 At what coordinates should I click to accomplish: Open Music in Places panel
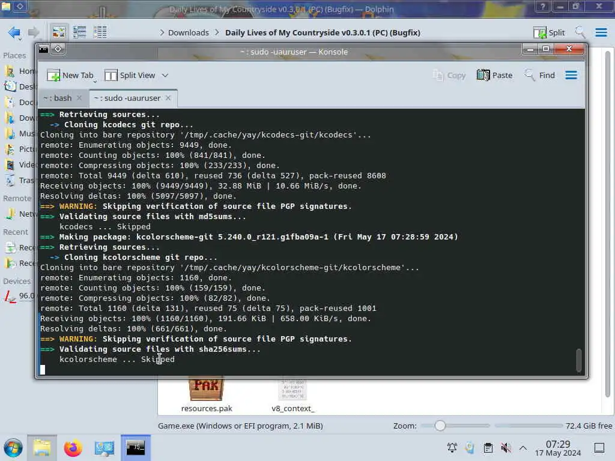click(19, 134)
